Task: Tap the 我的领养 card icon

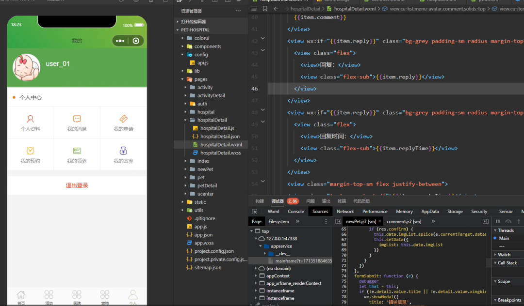Action: (77, 151)
